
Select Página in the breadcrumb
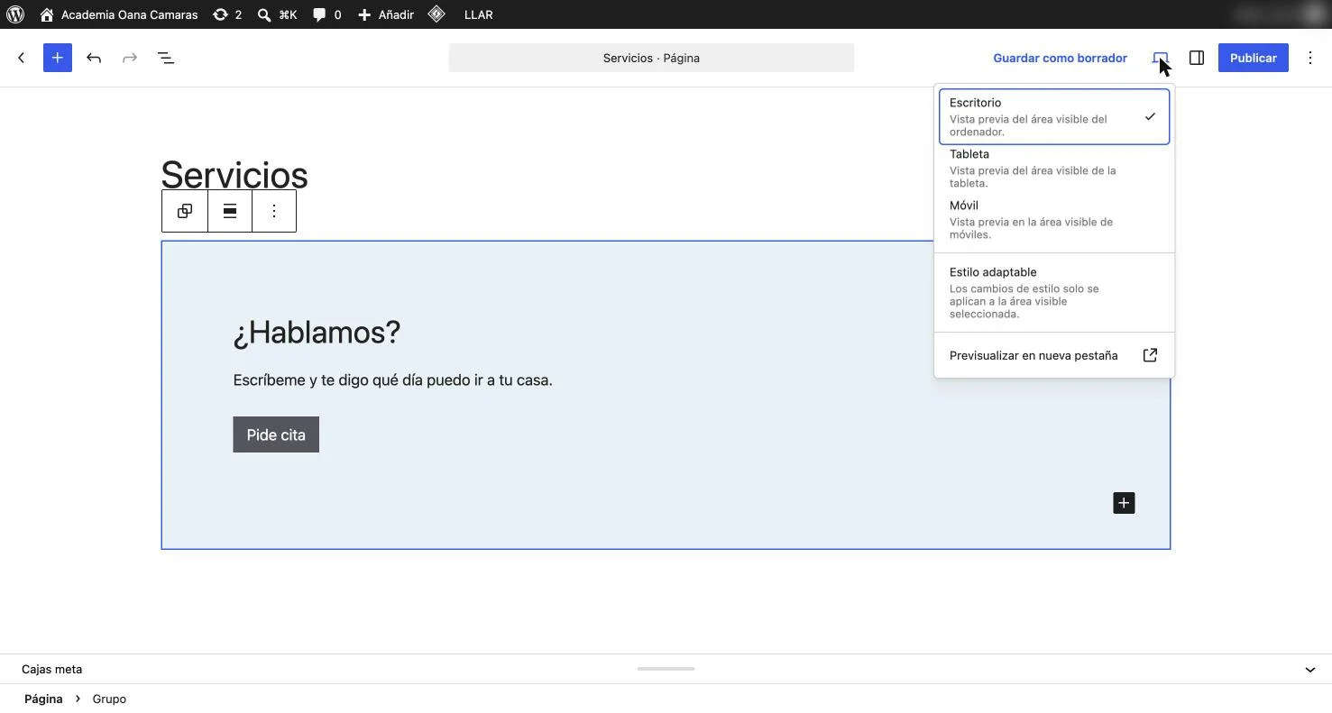(x=43, y=699)
